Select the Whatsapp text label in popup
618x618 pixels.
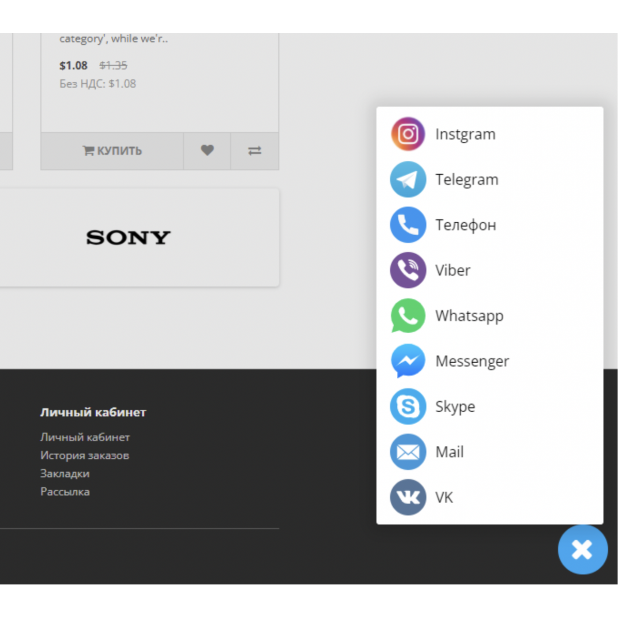point(469,316)
